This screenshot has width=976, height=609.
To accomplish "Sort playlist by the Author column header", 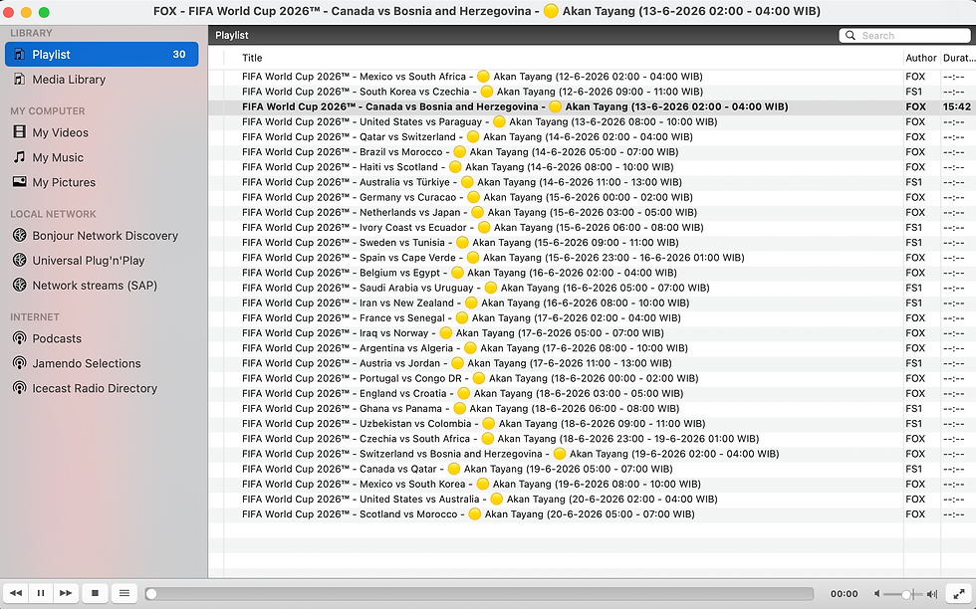I will 921,58.
